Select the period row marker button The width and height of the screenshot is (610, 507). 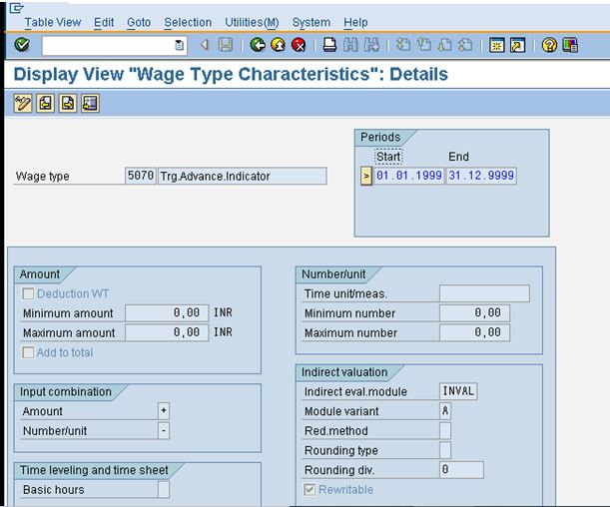tap(366, 176)
